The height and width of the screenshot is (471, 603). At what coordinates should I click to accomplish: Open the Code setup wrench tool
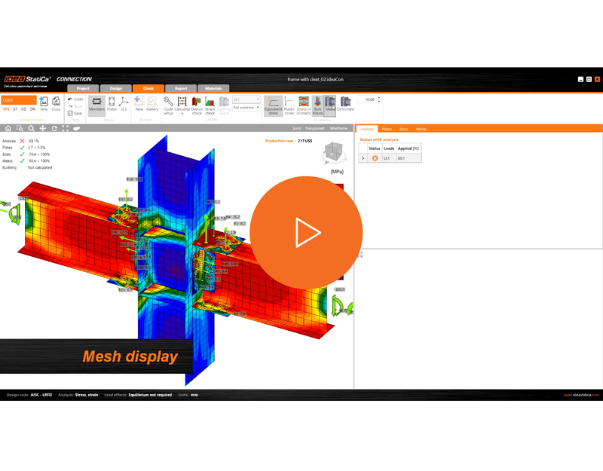[168, 106]
